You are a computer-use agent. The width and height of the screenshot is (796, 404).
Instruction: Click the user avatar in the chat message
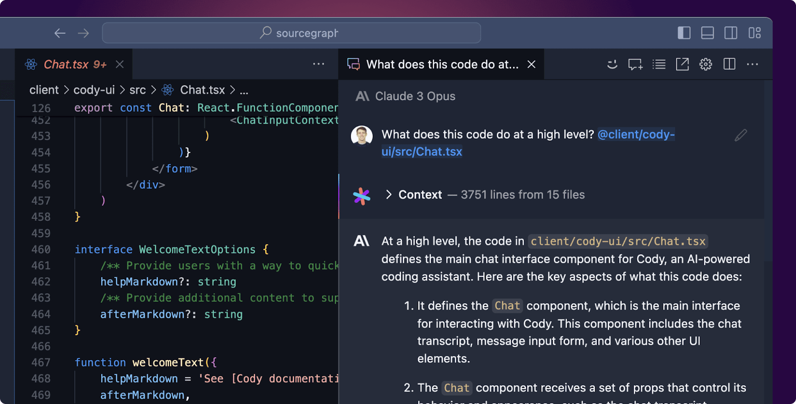click(x=362, y=136)
